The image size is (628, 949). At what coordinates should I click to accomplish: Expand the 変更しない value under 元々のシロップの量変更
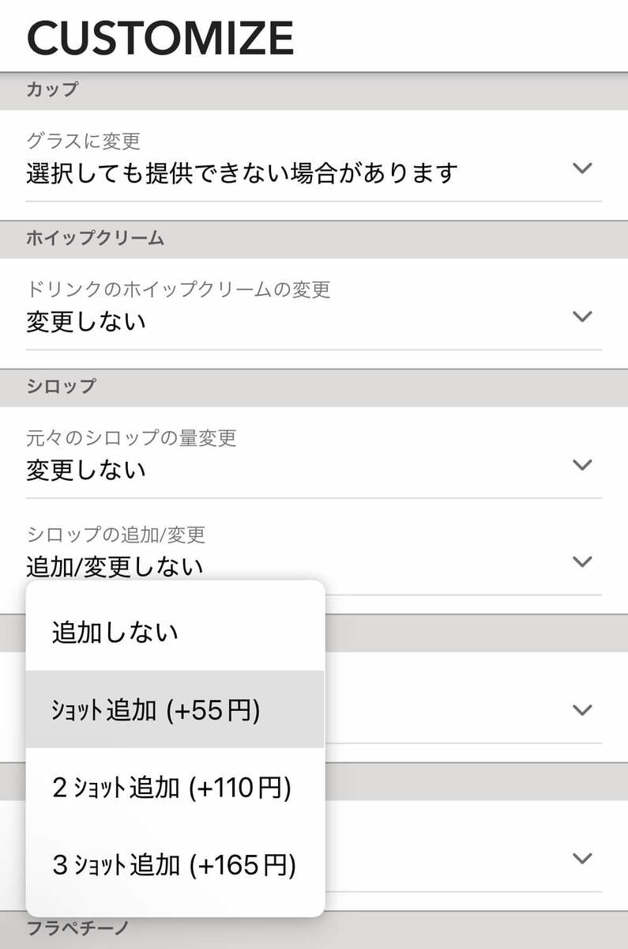tap(86, 470)
